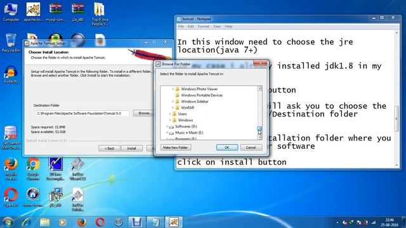The image size is (406, 228).
Task: Cancel the Browse For Folder dialog
Action: [251, 148]
